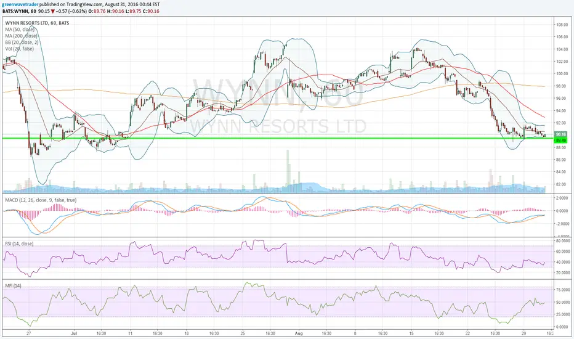Click the 98.00 price axis label
Image resolution: width=574 pixels, height=339 pixels.
tap(562, 86)
